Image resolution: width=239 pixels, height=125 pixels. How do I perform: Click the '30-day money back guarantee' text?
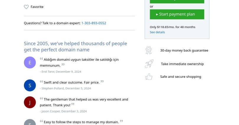click(x=184, y=50)
